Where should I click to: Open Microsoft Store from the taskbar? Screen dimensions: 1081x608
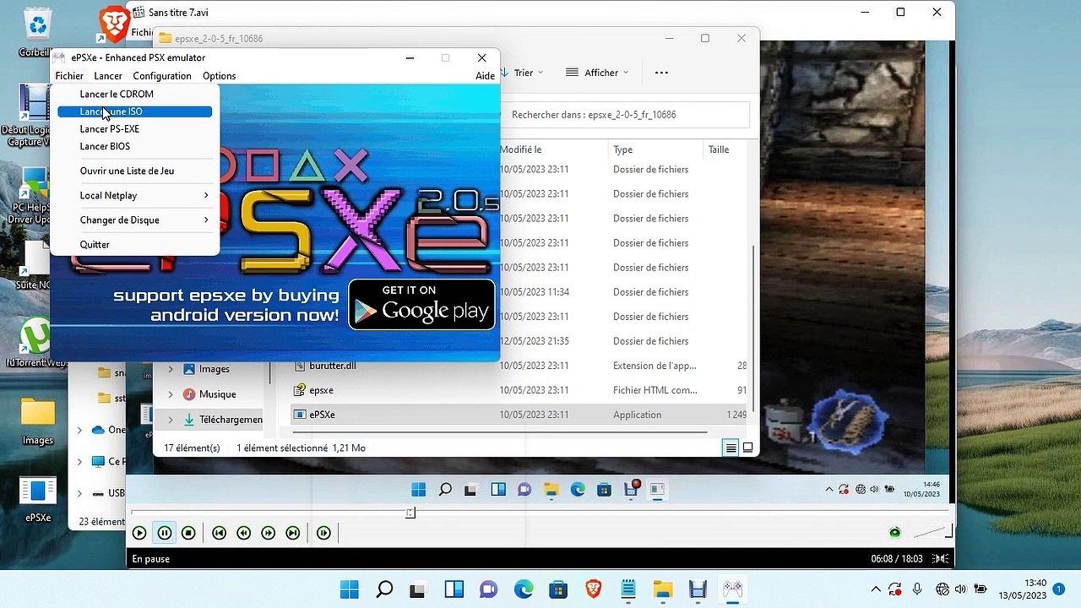point(558,589)
